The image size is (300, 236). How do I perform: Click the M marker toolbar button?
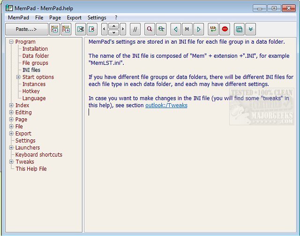187,29
